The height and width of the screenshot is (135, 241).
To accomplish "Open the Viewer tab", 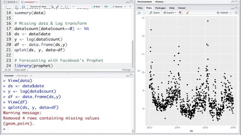I will tap(182, 8).
